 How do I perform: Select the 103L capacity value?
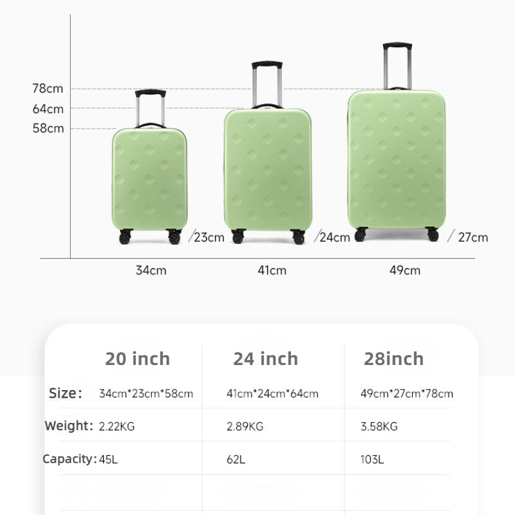372,460
